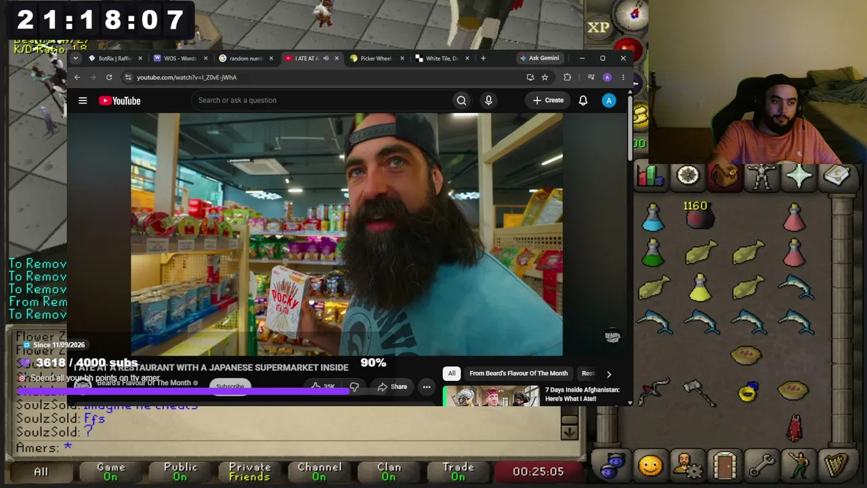Viewport: 867px width, 488px height.
Task: Open the Emotes tab in game
Action: coord(799,466)
